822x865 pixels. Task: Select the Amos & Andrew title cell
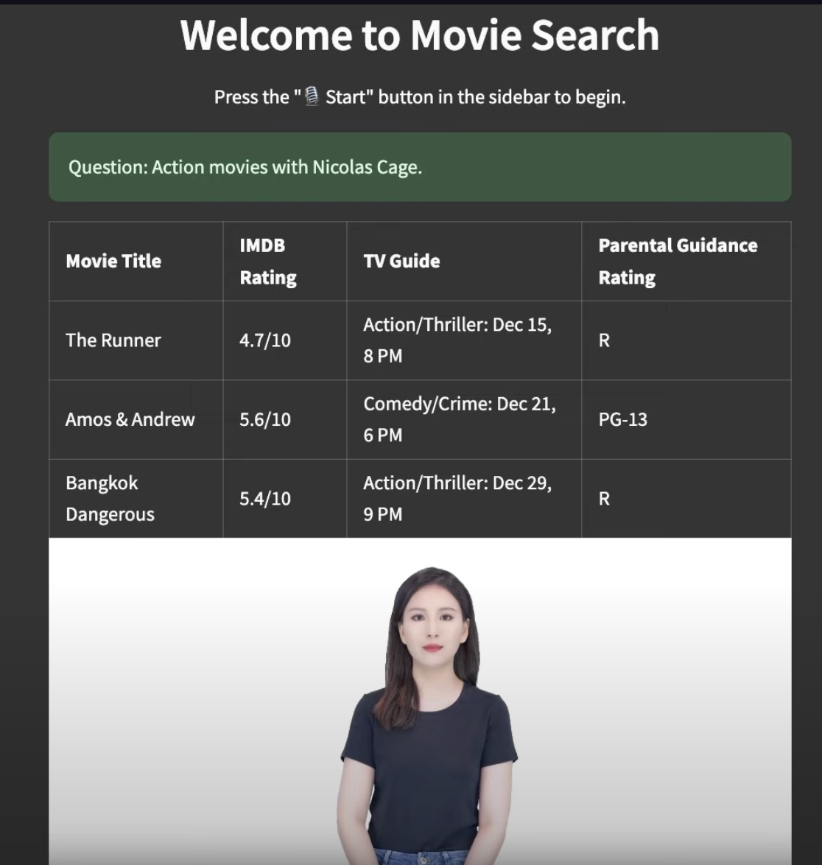(x=136, y=419)
